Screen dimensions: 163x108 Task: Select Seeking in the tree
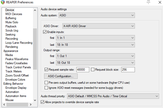[10, 35]
